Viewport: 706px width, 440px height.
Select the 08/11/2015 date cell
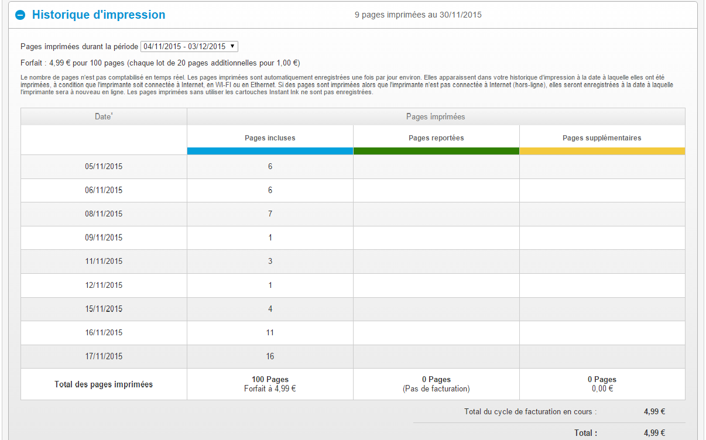[x=104, y=214]
